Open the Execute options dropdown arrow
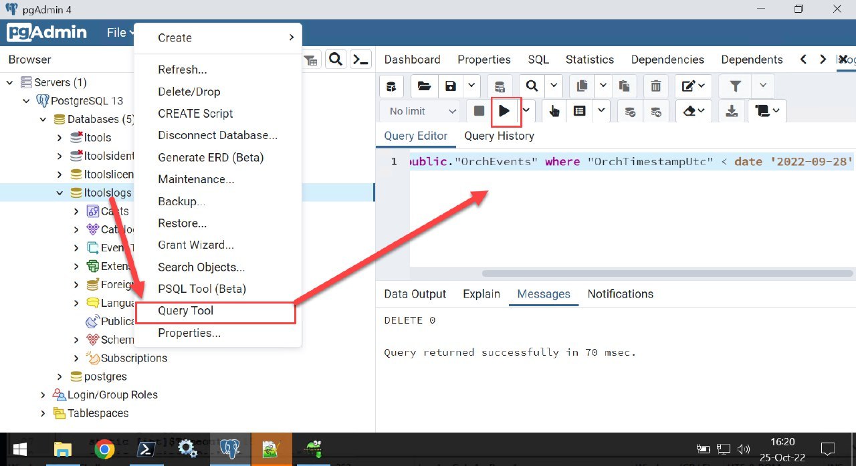Screen dimensions: 856x466 tap(527, 111)
